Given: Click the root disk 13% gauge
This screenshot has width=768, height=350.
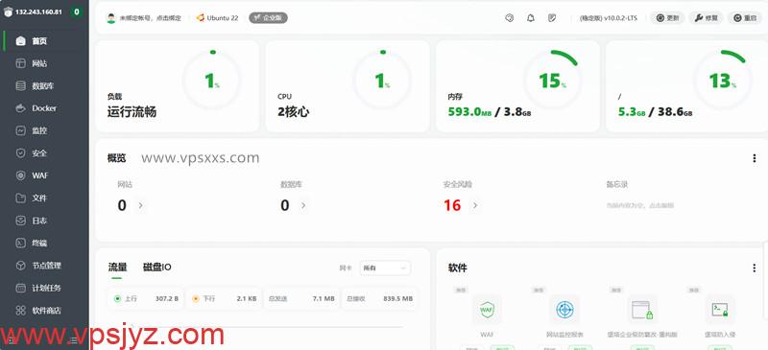Looking at the screenshot, I should click(723, 81).
